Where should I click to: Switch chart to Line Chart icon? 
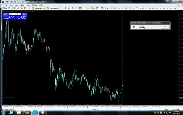69,8
